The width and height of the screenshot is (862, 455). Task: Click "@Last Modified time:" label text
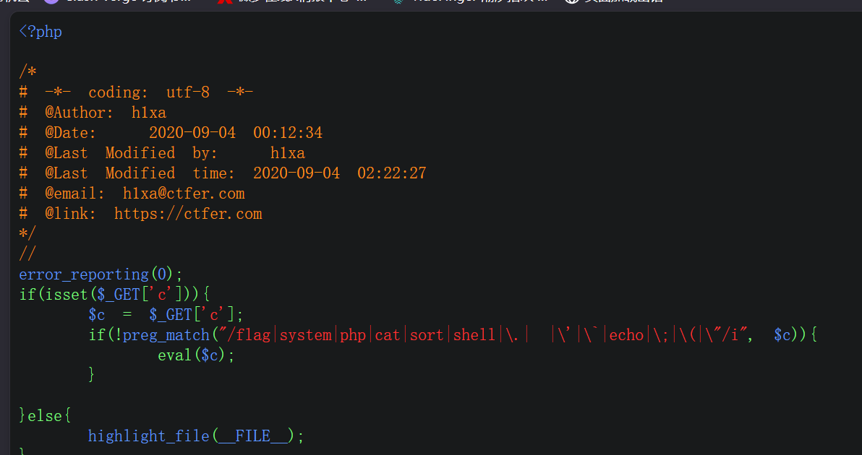140,173
